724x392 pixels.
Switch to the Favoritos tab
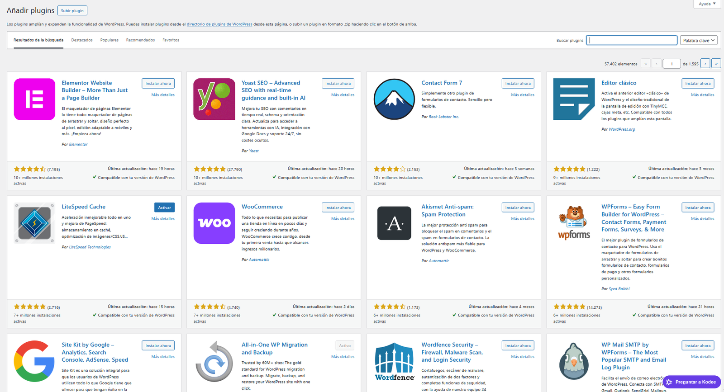point(171,40)
